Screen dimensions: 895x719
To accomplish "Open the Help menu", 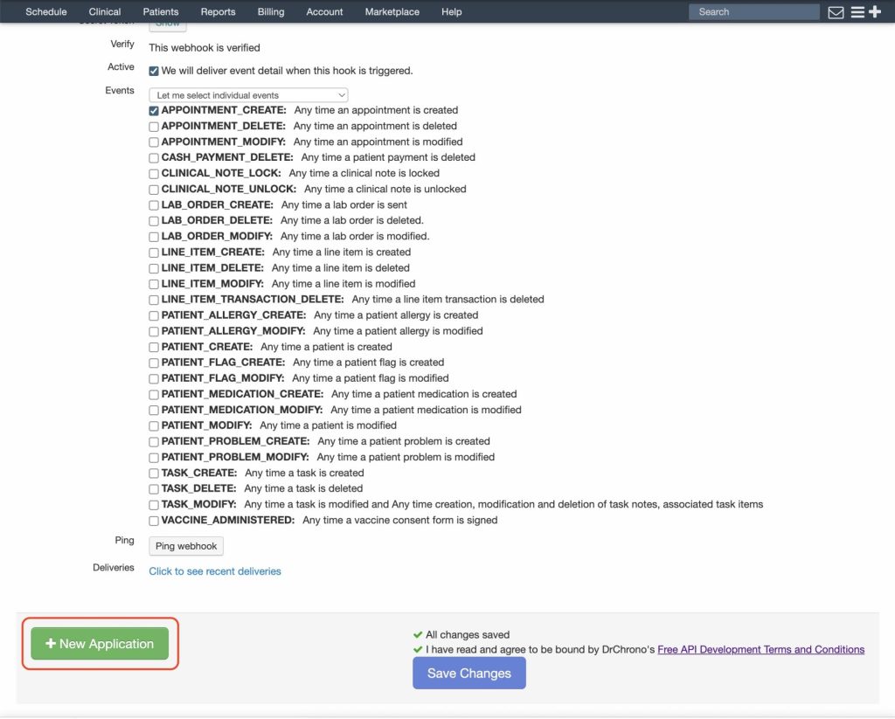I will point(452,12).
